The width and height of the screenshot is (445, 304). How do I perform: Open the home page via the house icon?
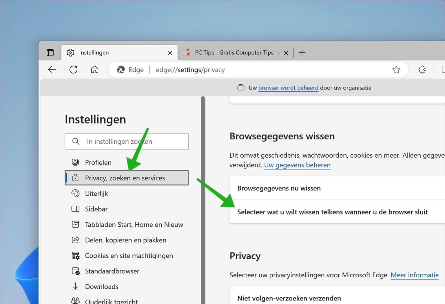pyautogui.click(x=94, y=70)
